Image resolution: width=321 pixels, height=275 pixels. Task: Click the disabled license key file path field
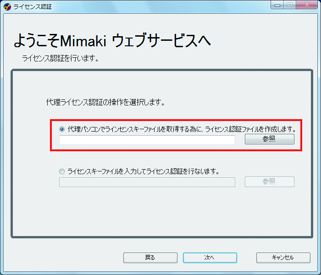click(x=147, y=182)
